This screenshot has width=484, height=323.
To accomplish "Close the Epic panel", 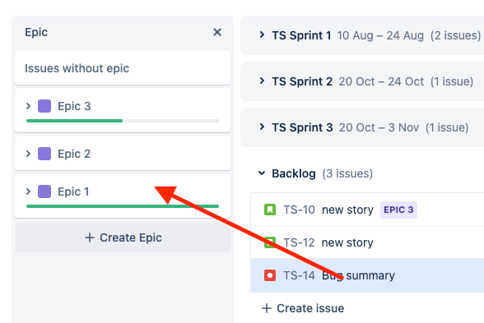I will pos(217,32).
